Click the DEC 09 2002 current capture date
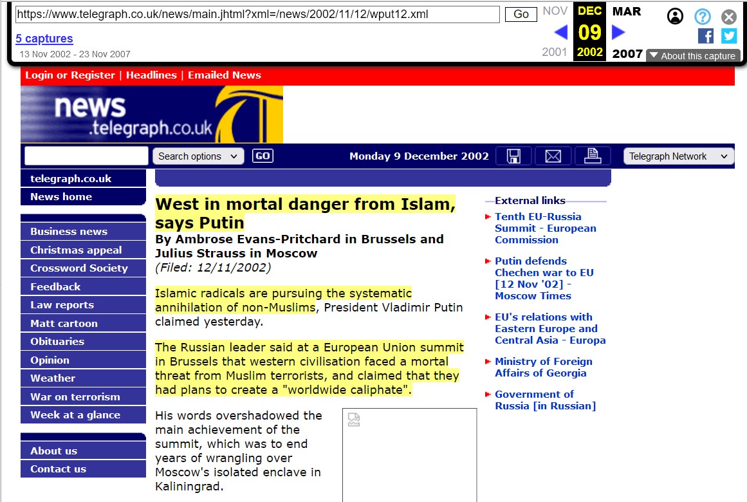The height and width of the screenshot is (502, 747). (x=589, y=32)
